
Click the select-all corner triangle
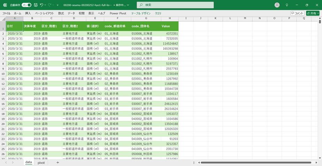click(x=3, y=18)
